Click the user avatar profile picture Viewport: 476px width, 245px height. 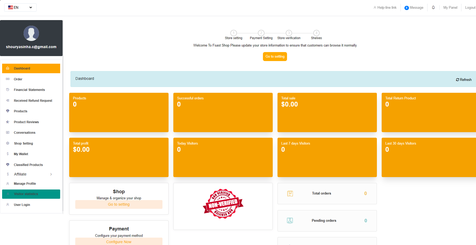31,33
